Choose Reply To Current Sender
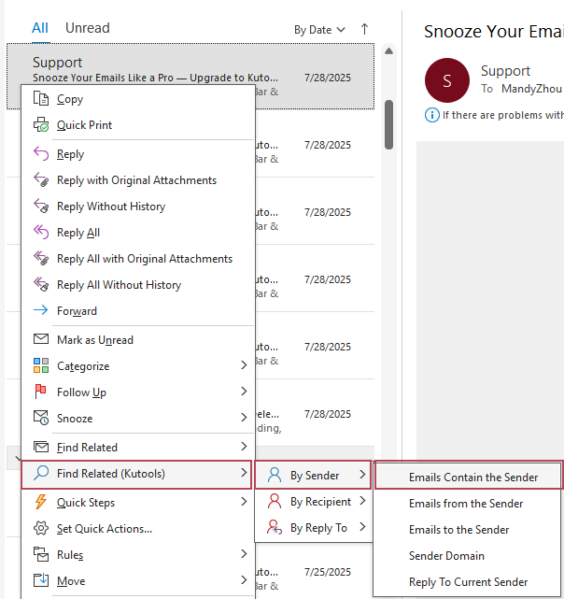Viewport: 564px width, 599px height. [x=467, y=581]
